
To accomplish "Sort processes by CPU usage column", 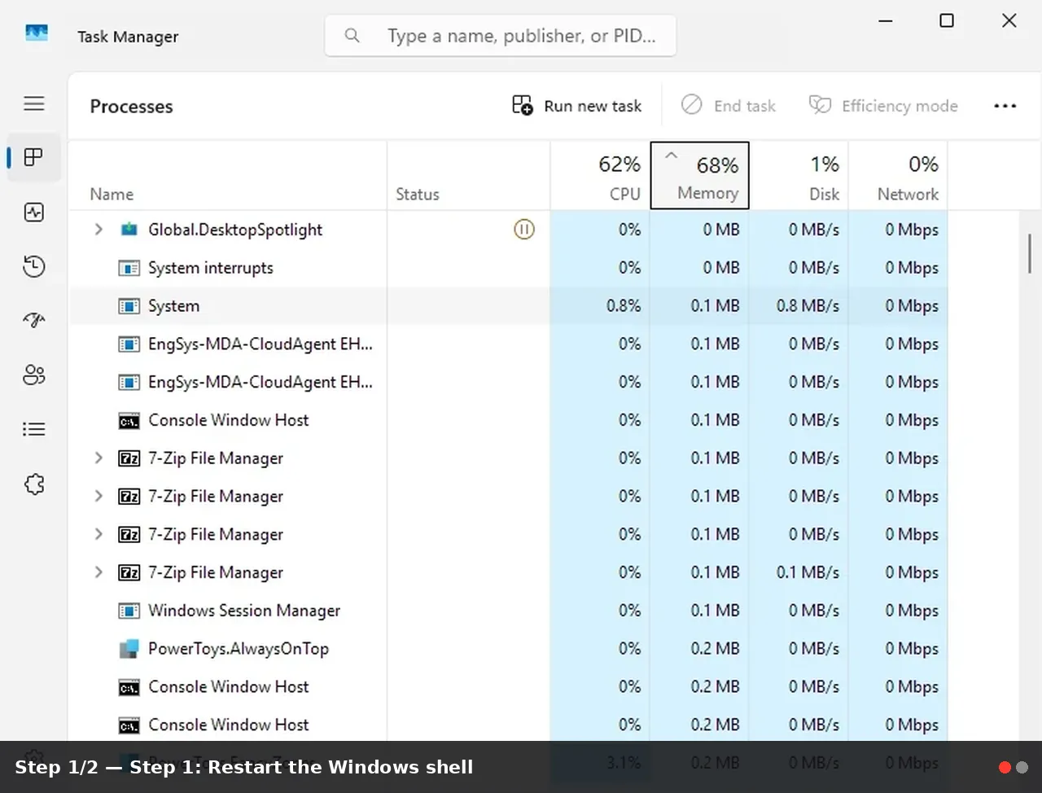I will pos(601,176).
